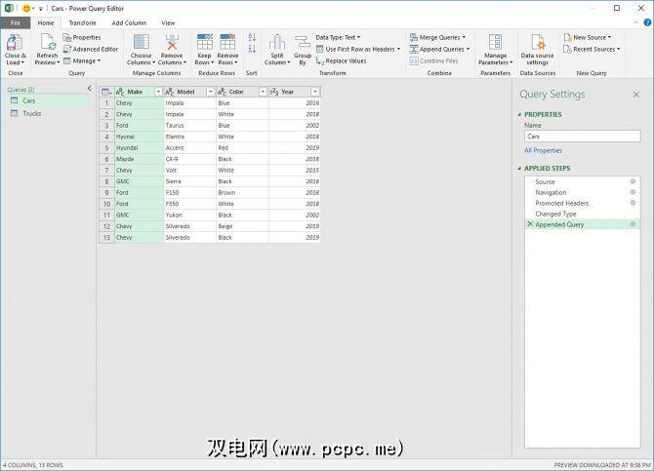Click the query Name input field
654x471 pixels.
[x=583, y=137]
